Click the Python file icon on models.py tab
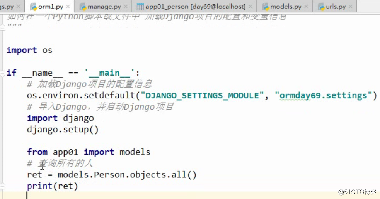 tap(266, 7)
